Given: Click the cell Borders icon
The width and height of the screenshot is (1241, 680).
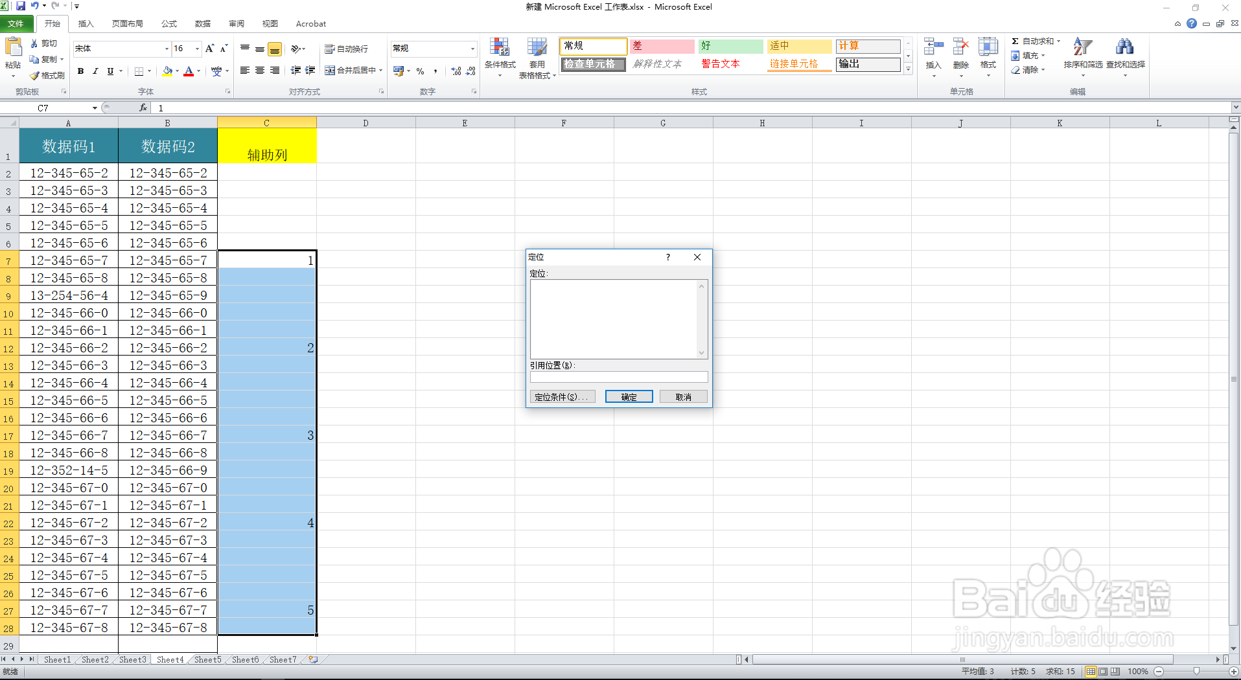Looking at the screenshot, I should [x=139, y=71].
